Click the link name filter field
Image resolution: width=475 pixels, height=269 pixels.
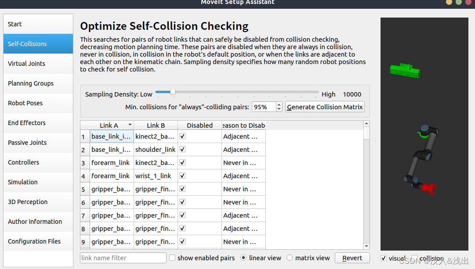point(123,258)
